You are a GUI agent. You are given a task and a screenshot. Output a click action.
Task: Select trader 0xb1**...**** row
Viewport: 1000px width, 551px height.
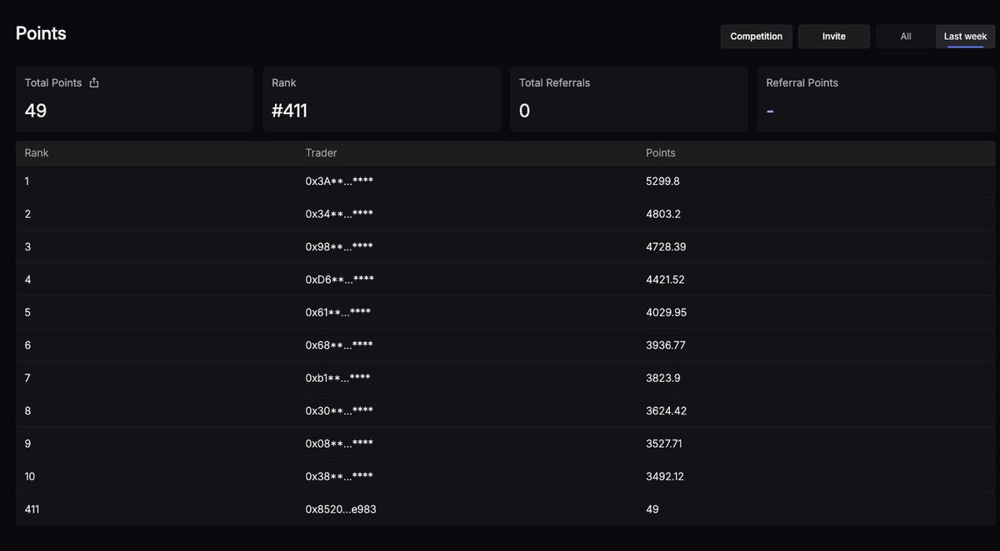click(505, 378)
